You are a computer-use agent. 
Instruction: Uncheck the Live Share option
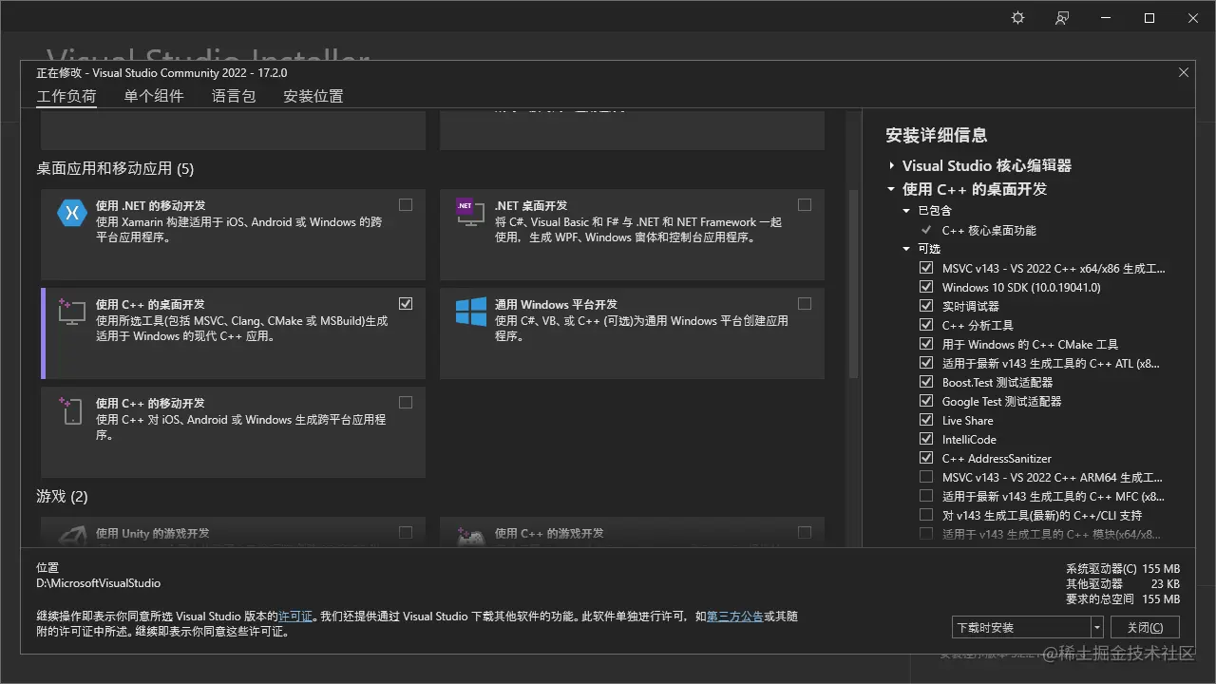point(926,420)
